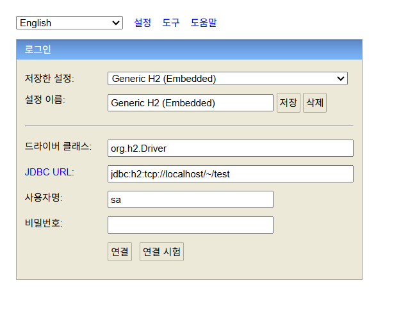401x322 pixels.
Task: Click the 저장 button
Action: 288,102
